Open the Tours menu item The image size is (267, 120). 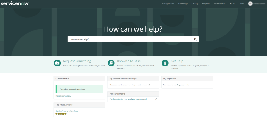pyautogui.click(x=242, y=3)
